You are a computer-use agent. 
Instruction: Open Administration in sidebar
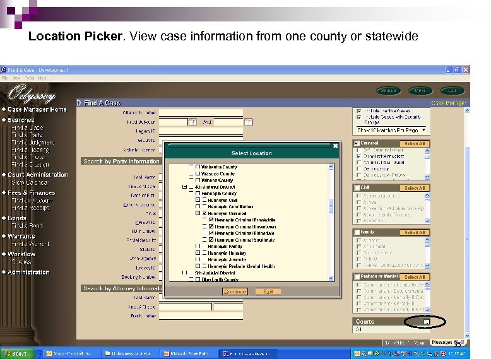[28, 273]
